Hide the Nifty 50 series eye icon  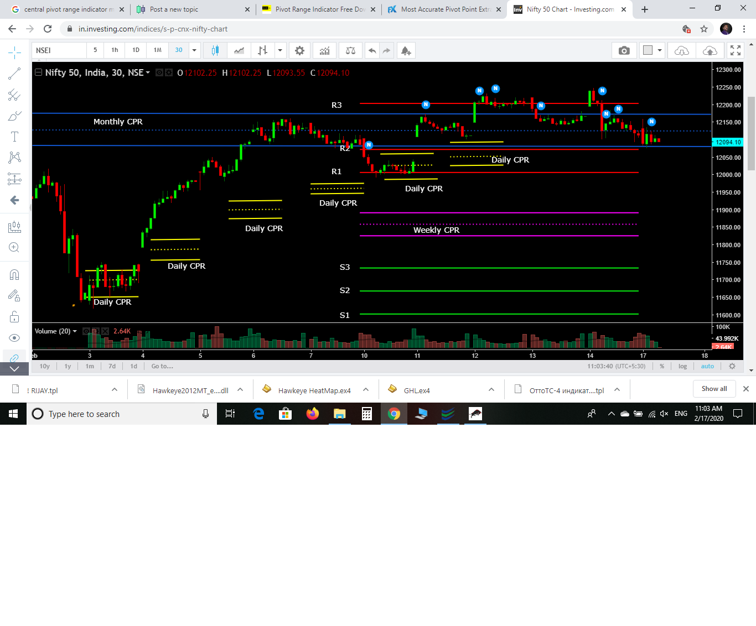[x=159, y=72]
